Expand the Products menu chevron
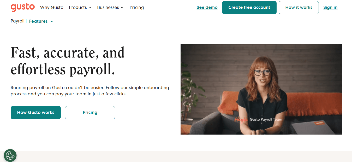This screenshot has width=352, height=162. tap(90, 8)
